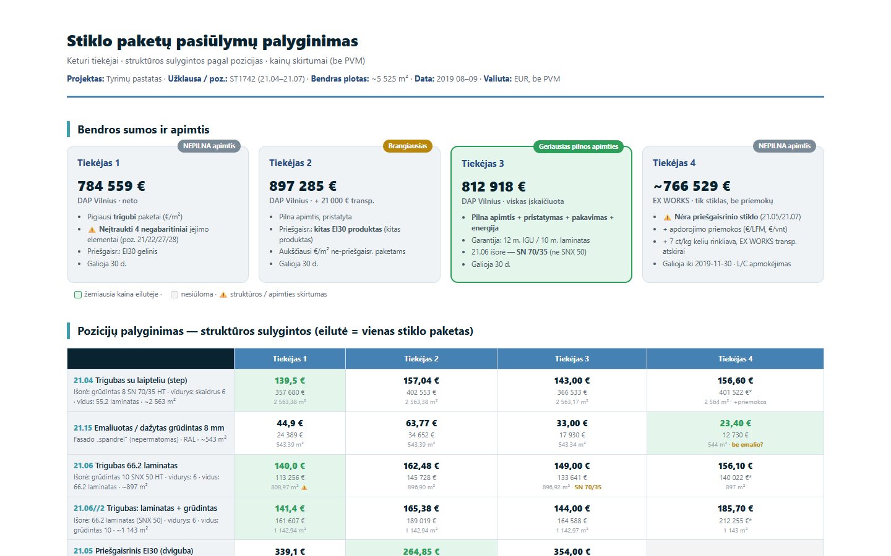
Task: Click row label '21.06 Trigubas 66.2 laminatas'
Action: click(126, 466)
